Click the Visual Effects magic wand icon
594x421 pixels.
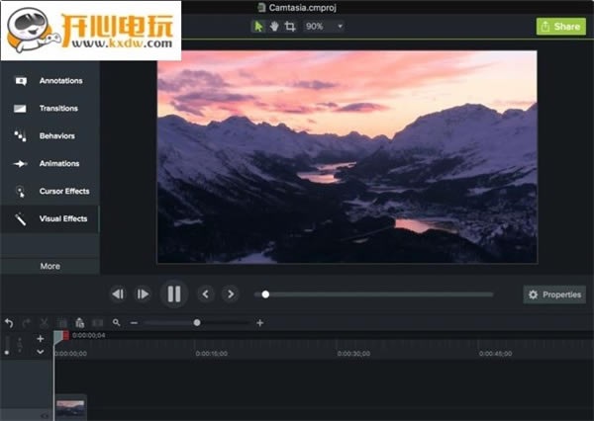(x=20, y=219)
